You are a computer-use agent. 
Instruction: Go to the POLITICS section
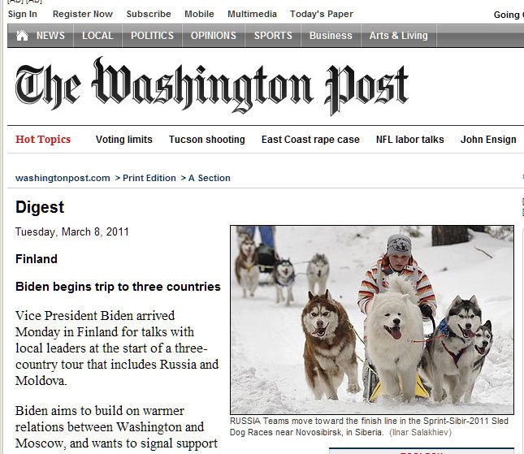pyautogui.click(x=152, y=36)
